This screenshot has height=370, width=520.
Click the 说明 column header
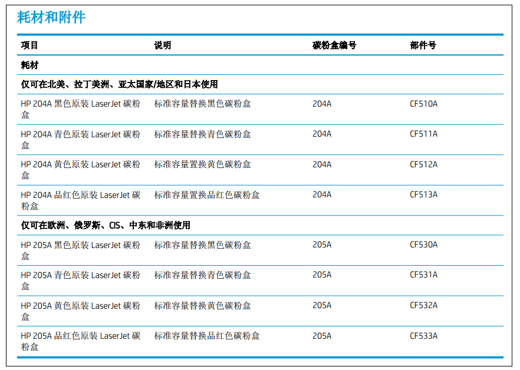(x=163, y=45)
